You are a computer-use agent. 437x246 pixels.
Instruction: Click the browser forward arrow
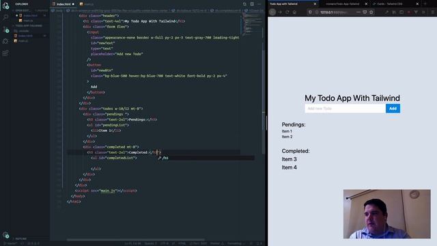[280, 12]
